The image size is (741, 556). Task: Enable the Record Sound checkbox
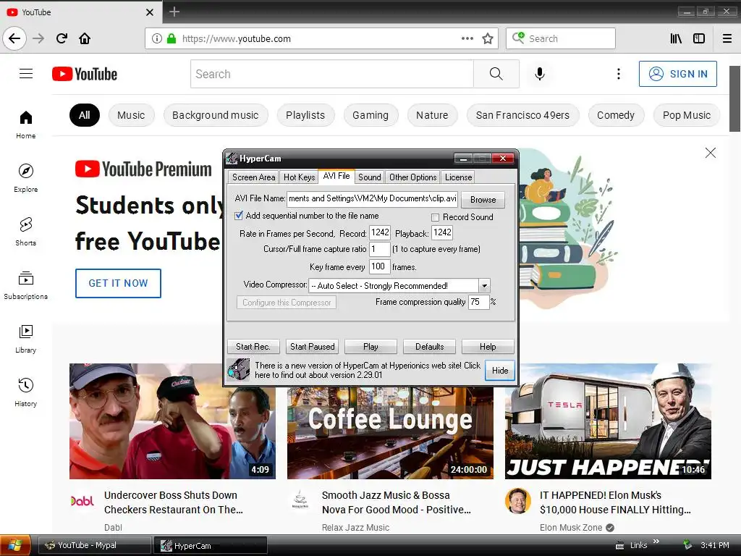tap(435, 217)
